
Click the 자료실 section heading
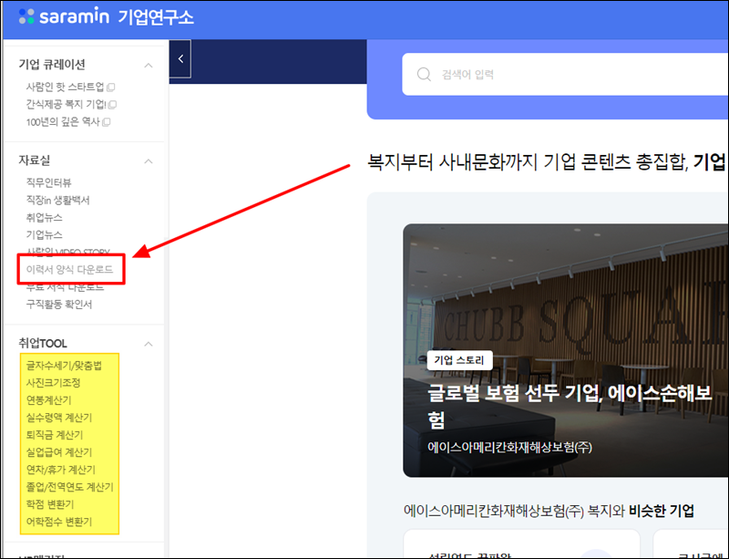click(x=35, y=160)
